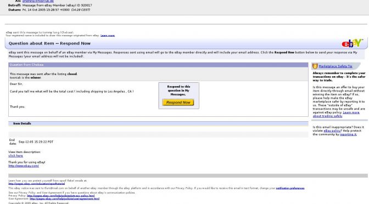This screenshot has width=369, height=204.
Task: Follow the 'click here' item description link
Action: click(15, 156)
